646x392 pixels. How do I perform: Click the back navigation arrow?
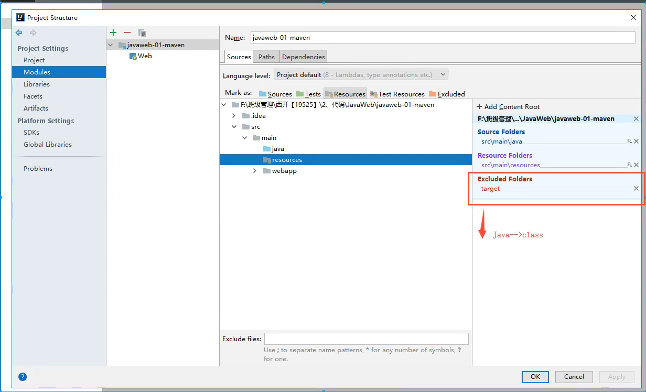(19, 33)
